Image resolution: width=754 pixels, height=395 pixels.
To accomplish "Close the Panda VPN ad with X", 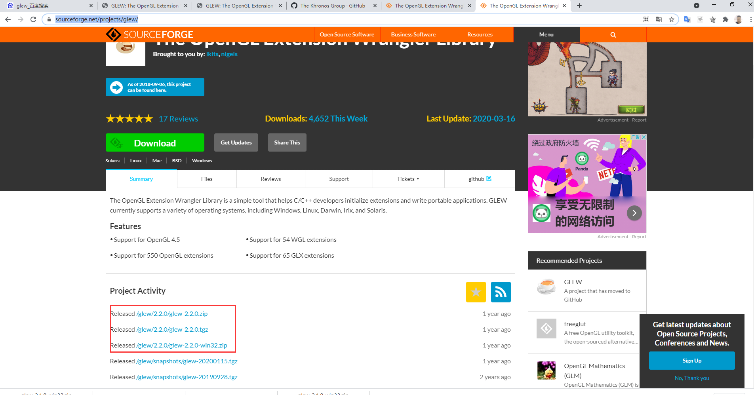I will (644, 137).
